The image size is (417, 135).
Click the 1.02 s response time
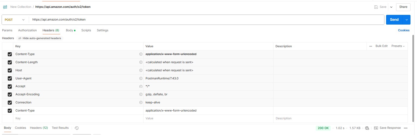click(340, 128)
